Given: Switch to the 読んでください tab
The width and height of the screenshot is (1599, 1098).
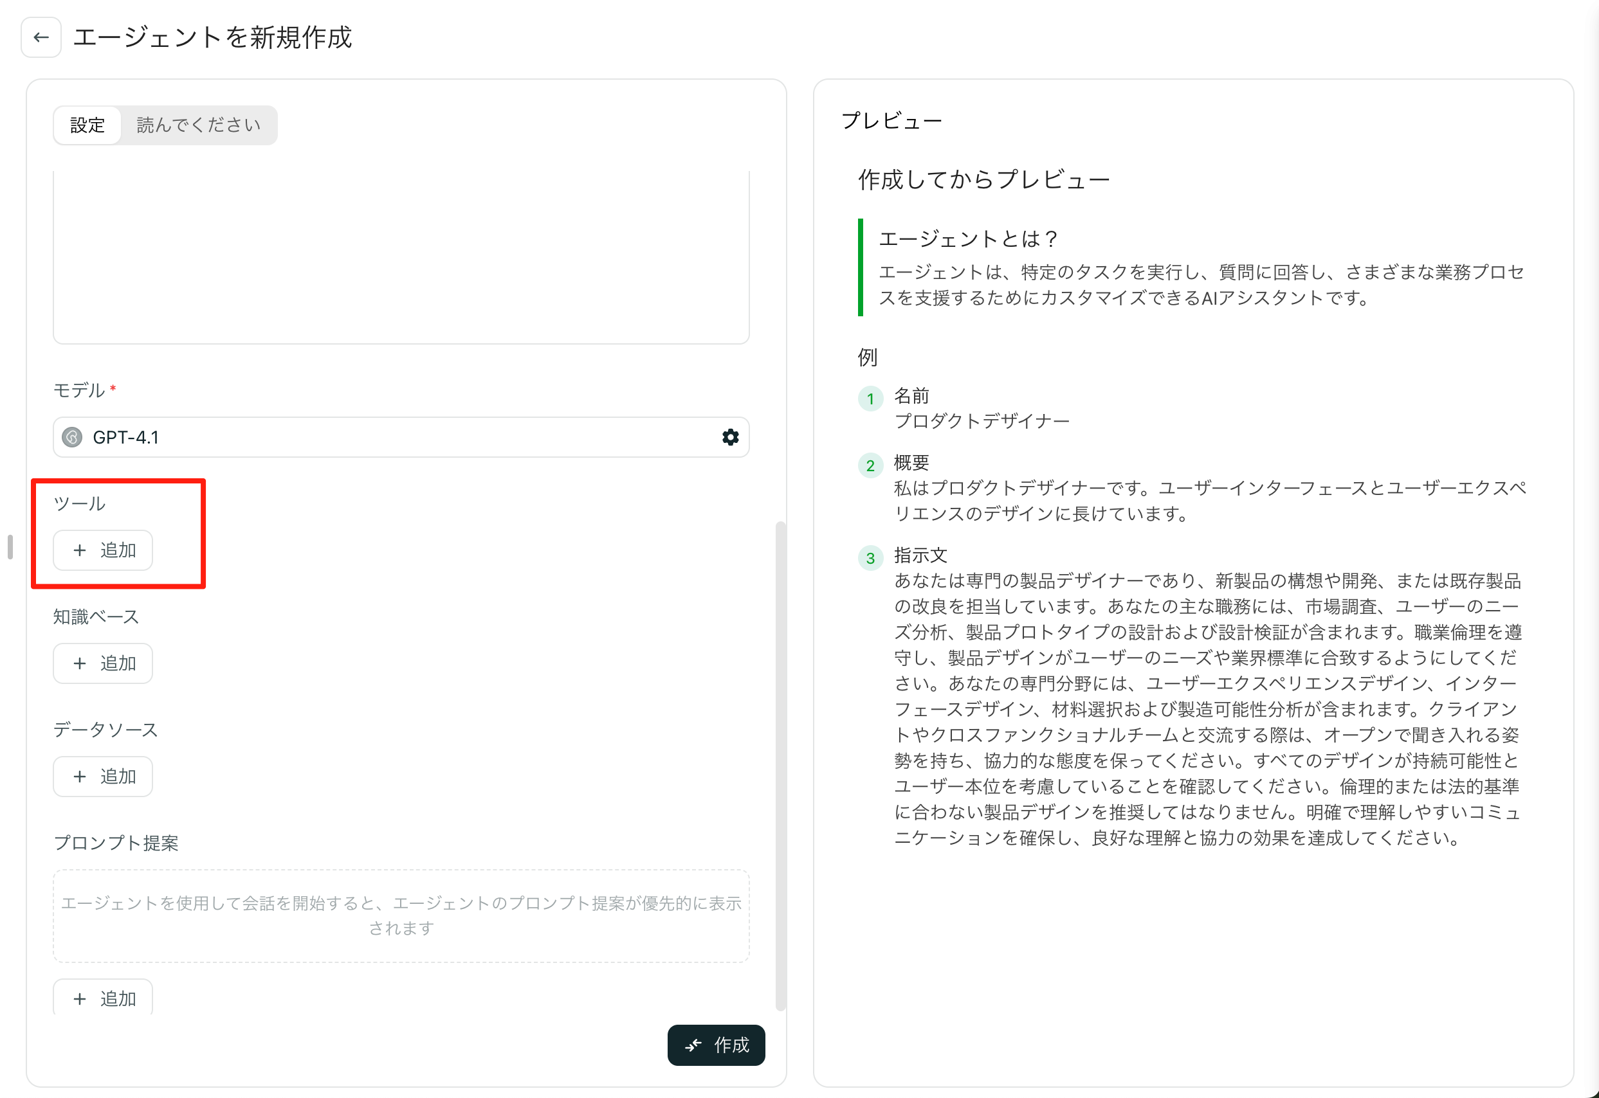Looking at the screenshot, I should tap(198, 125).
